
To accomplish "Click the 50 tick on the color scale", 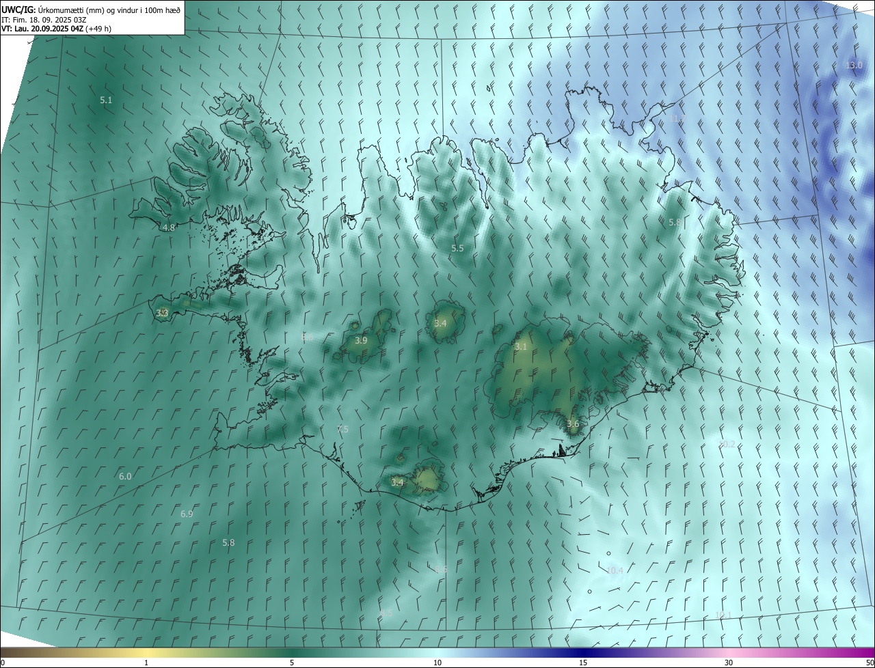I will point(870,663).
